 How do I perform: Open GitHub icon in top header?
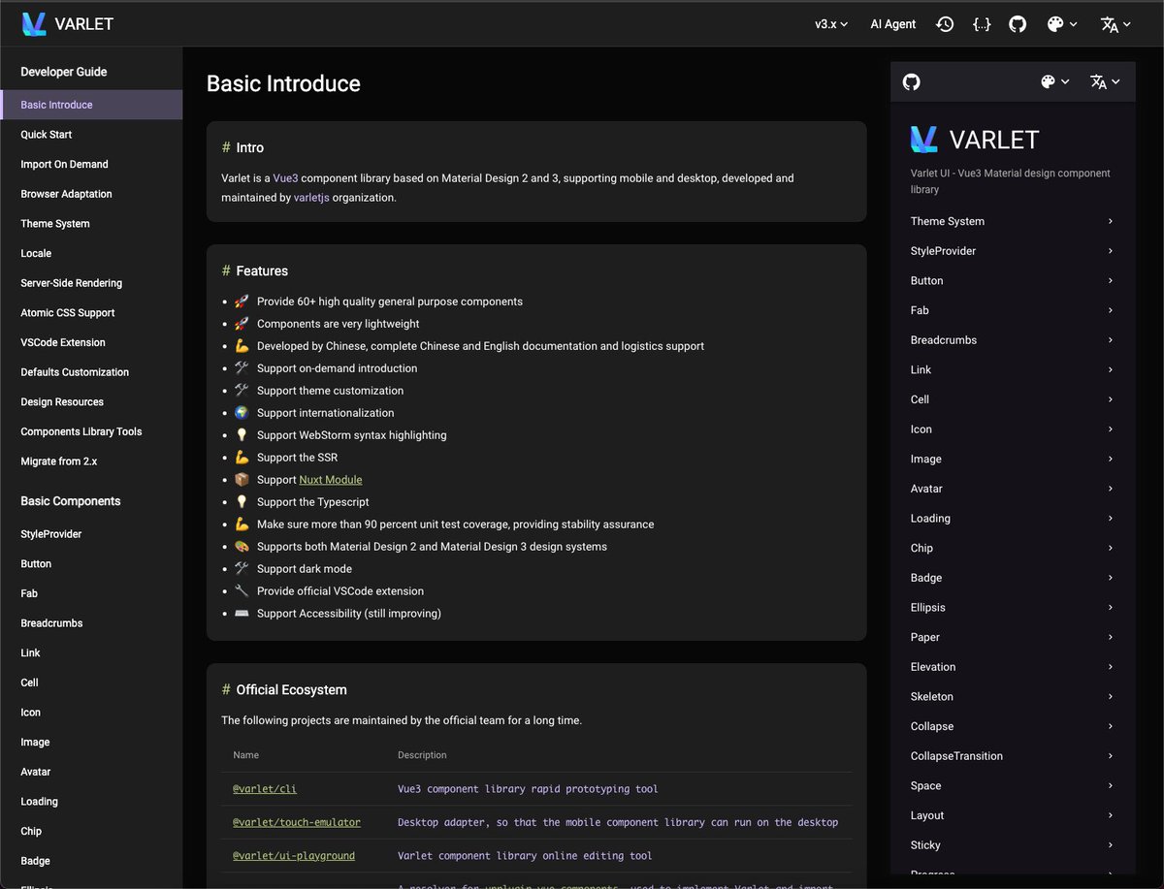pos(1018,24)
